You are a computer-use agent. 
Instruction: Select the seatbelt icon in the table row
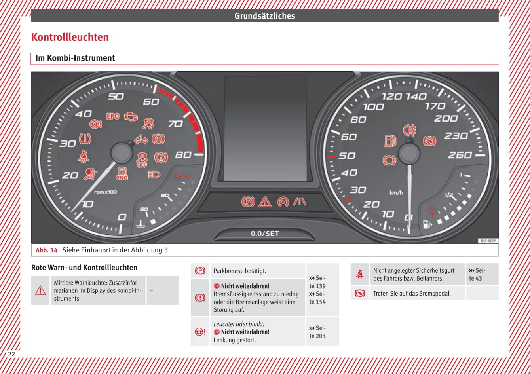[360, 274]
